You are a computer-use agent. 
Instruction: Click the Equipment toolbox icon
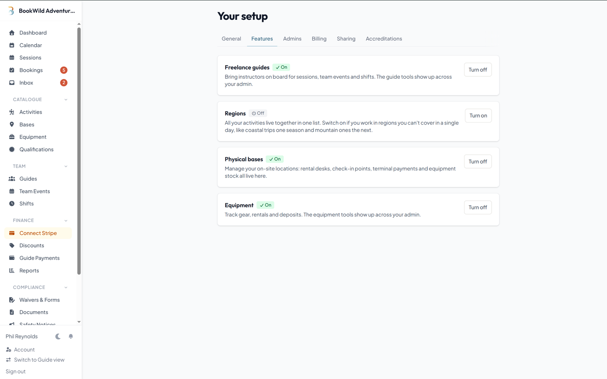tap(12, 137)
